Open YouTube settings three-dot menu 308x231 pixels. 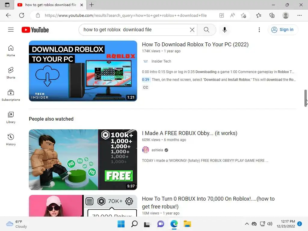click(x=259, y=30)
